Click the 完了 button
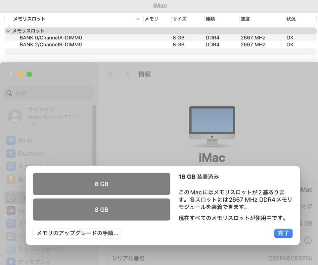Viewport: 318px width, 265px height. tap(283, 233)
